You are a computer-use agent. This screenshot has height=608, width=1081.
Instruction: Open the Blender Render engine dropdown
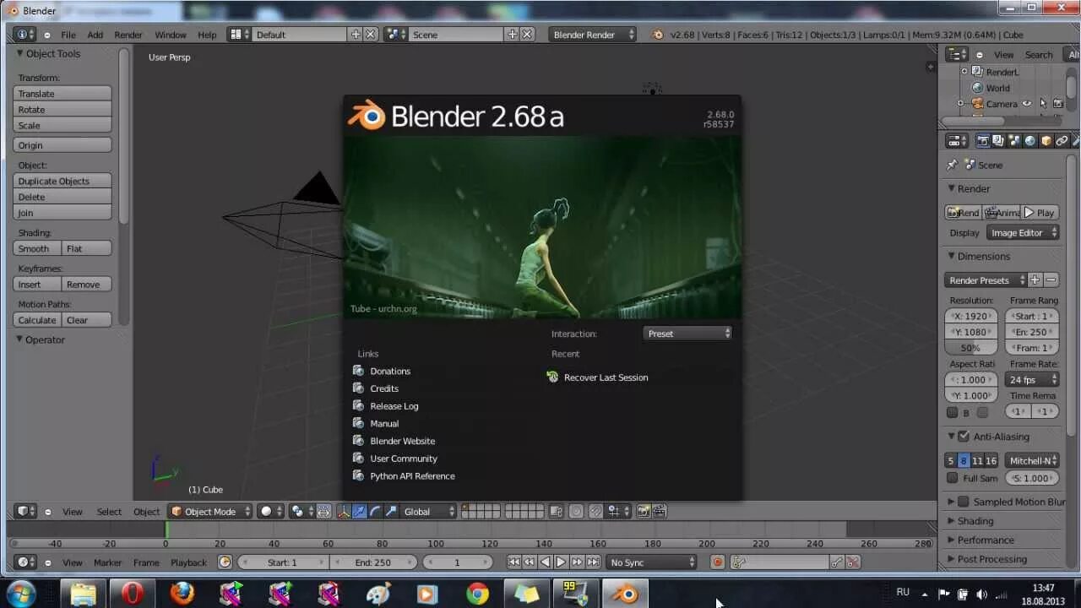tap(592, 35)
